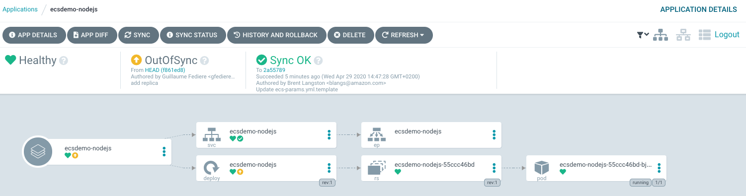Click the deploy node OutOfSync arrow icon

pos(240,172)
